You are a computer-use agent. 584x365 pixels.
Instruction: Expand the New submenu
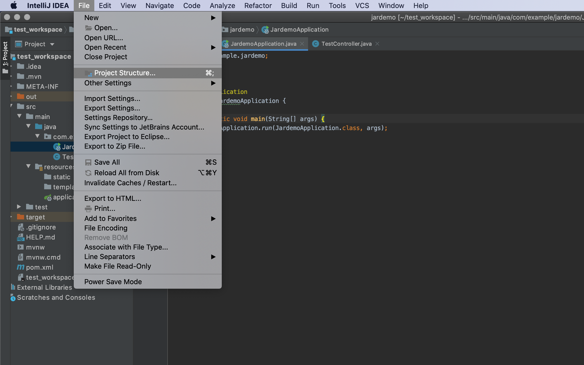[148, 18]
